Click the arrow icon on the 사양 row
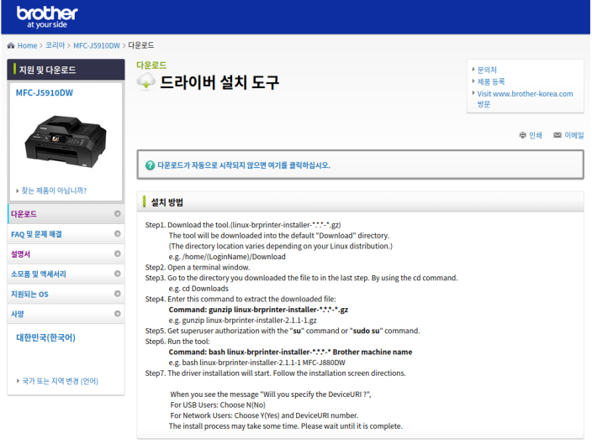 coord(118,314)
